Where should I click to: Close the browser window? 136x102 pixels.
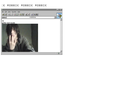[x=61, y=10]
